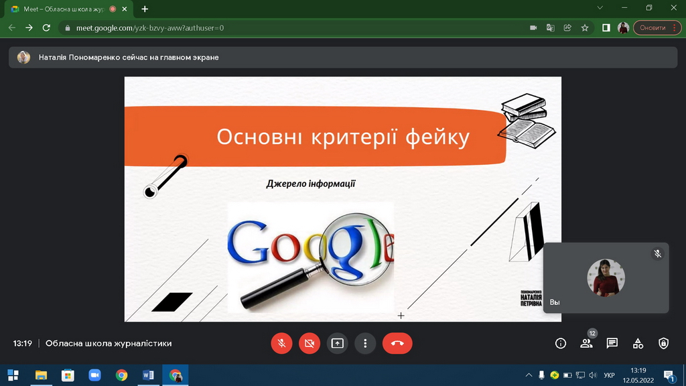Open host controls shield icon

664,344
